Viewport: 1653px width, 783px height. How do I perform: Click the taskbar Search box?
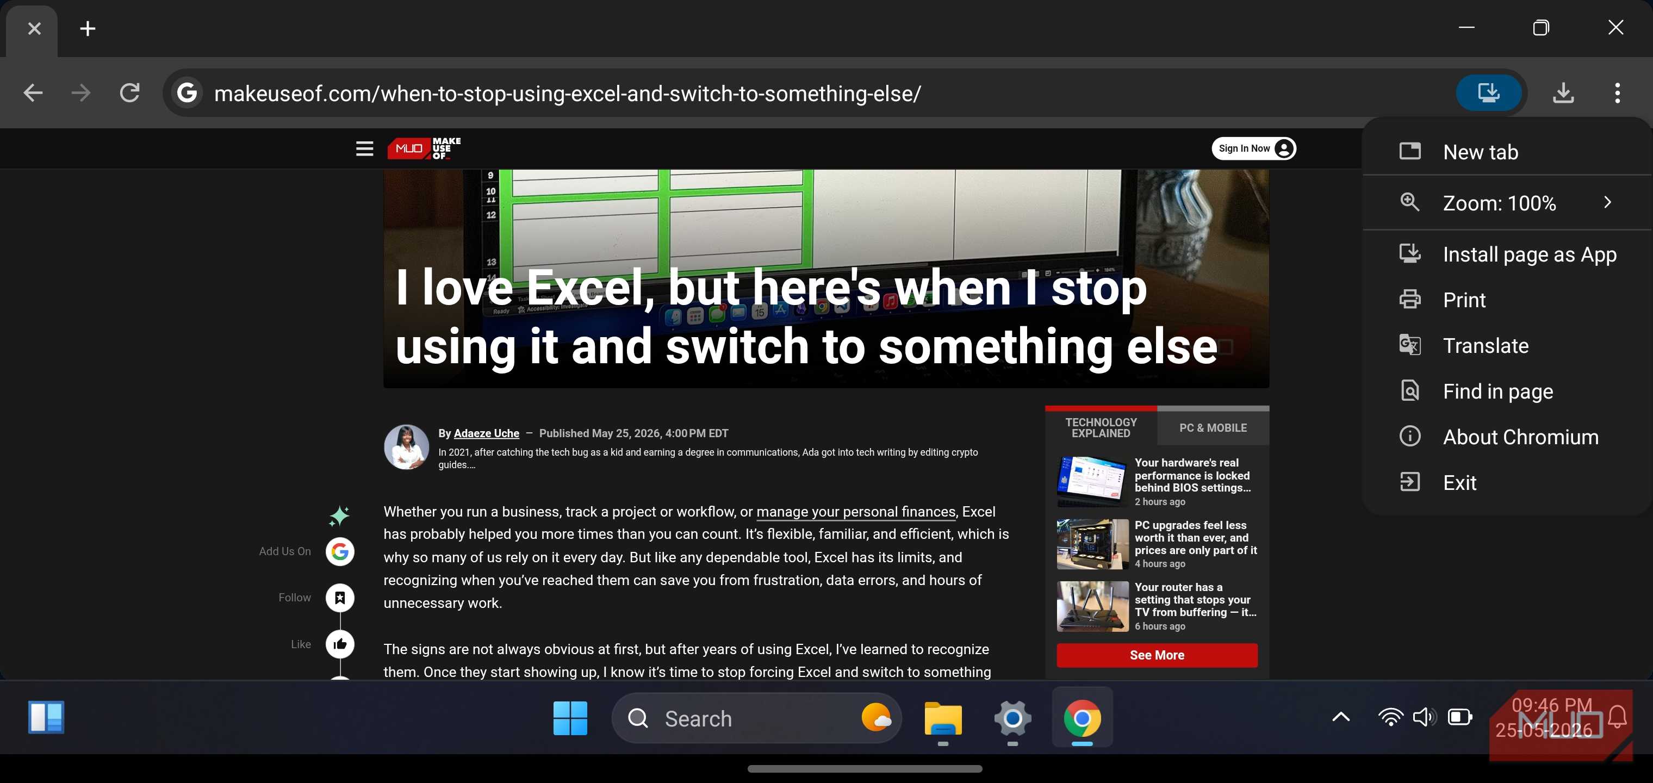(x=756, y=718)
